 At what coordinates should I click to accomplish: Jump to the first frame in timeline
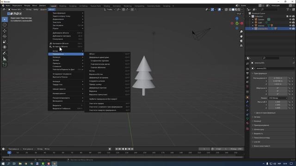(x=117, y=149)
